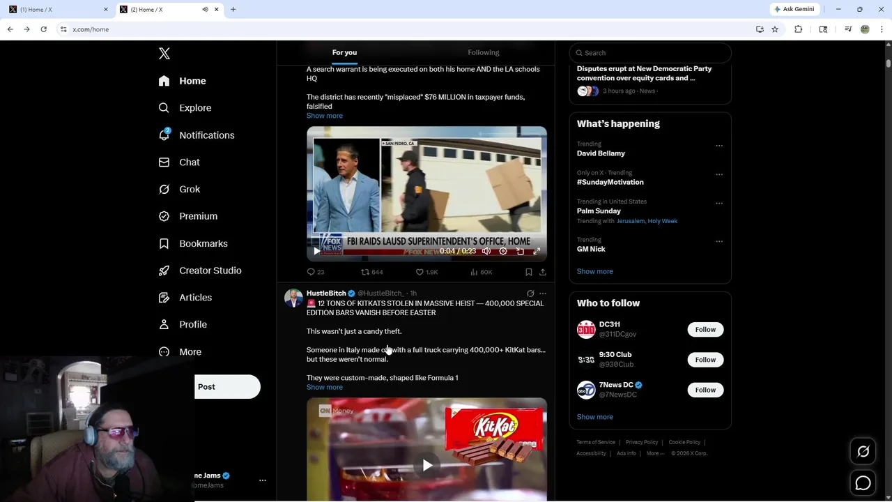Screen dimensions: 892x502
Task: Follow 7News DC
Action: point(705,390)
